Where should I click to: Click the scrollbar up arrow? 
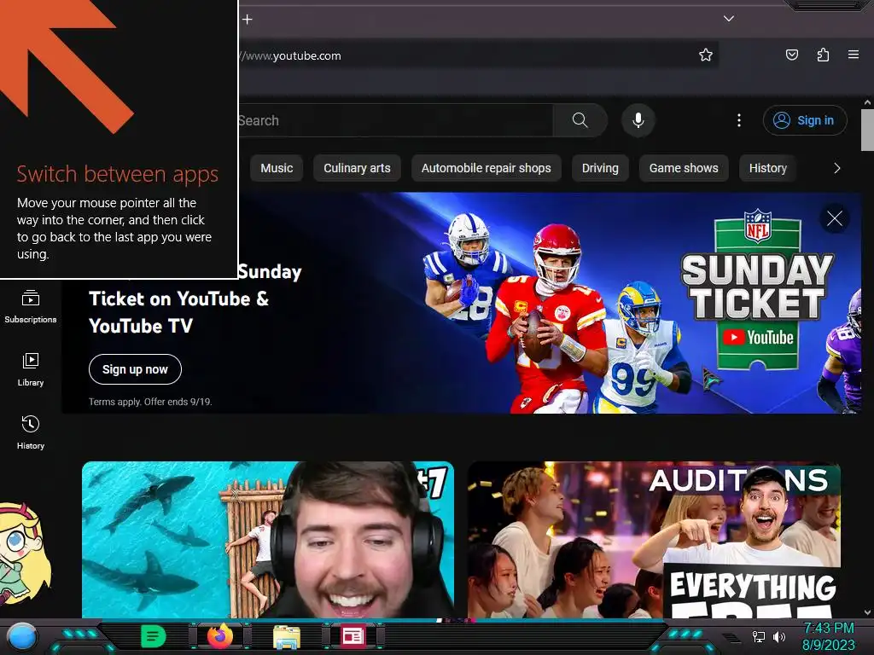[867, 102]
